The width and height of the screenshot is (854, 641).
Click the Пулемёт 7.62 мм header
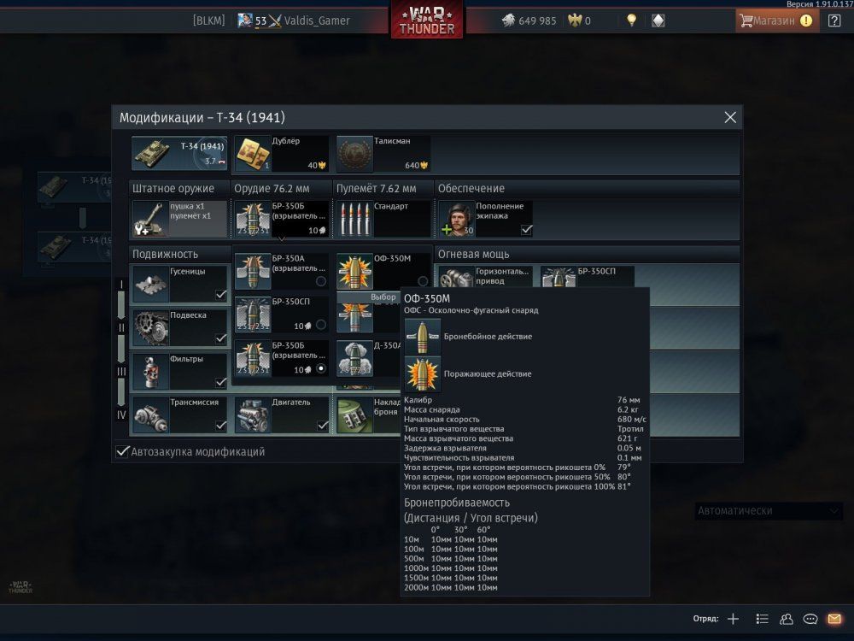(x=376, y=189)
